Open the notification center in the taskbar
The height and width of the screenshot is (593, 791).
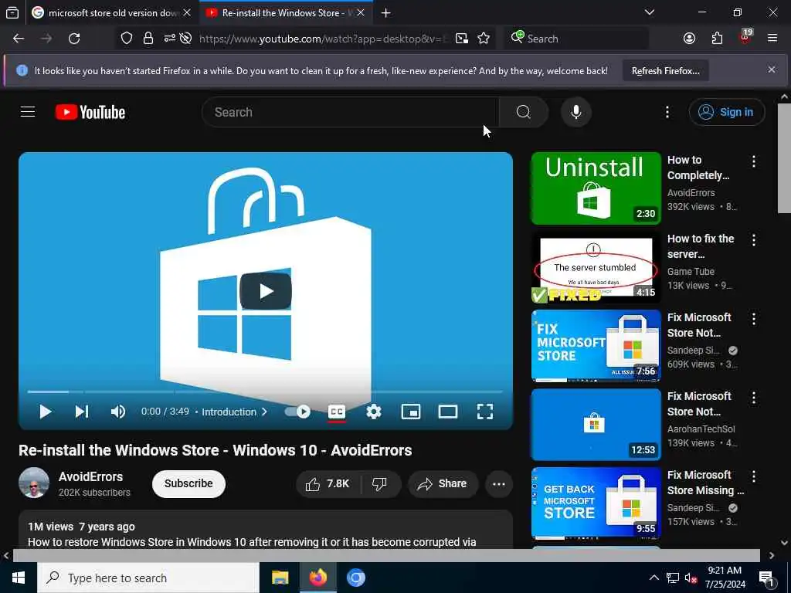(766, 578)
